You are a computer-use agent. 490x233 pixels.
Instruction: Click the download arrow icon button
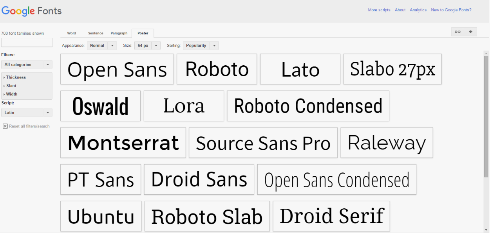pyautogui.click(x=470, y=32)
